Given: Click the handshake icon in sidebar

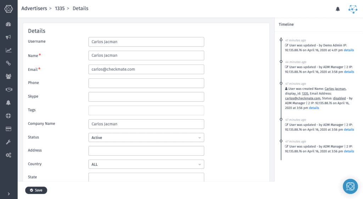Looking at the screenshot, I should (9, 89).
